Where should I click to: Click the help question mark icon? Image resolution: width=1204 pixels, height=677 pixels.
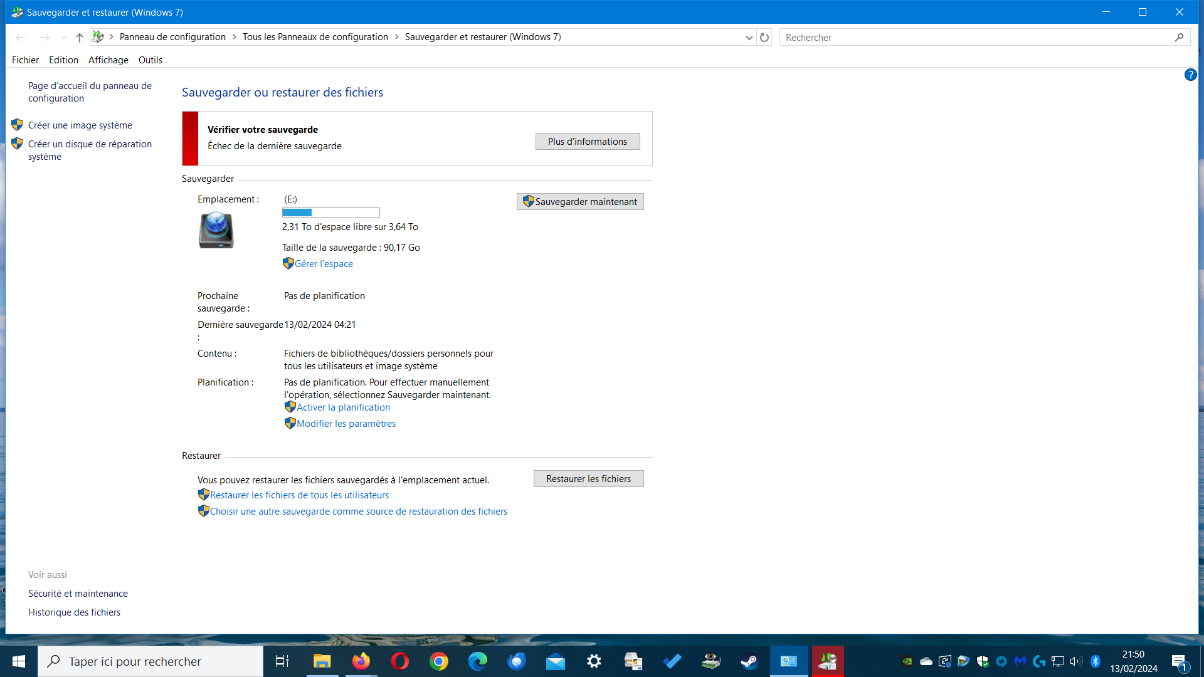(1190, 75)
